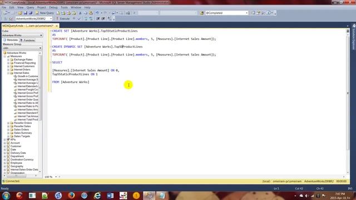Click the Undo arrow icon
Screen dimensions: 356x200
(97, 13)
